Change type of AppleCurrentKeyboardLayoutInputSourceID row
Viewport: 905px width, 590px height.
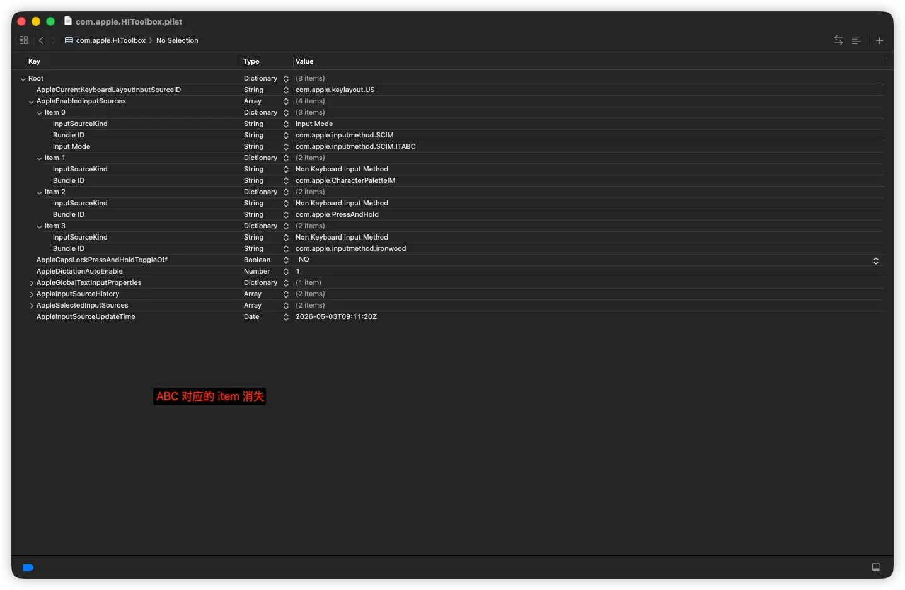(286, 90)
